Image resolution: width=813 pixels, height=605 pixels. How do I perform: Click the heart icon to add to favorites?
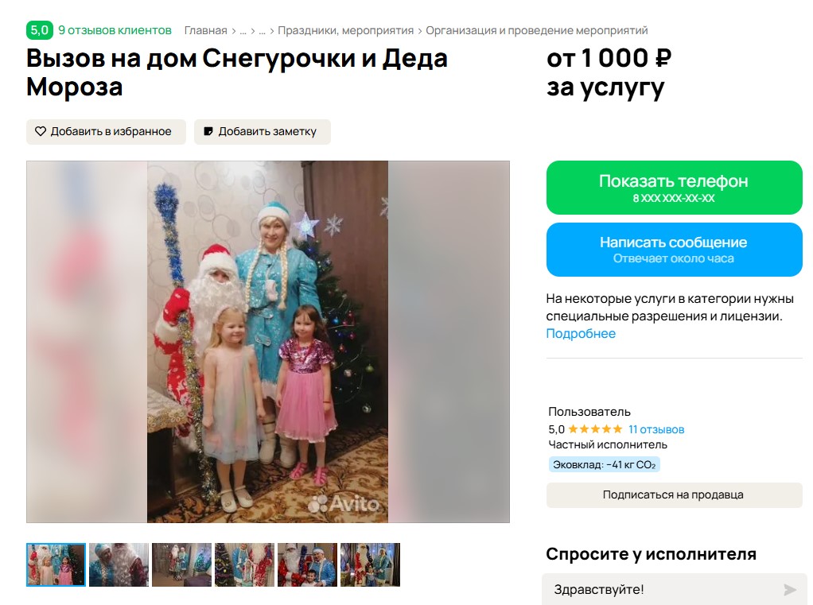tap(40, 131)
